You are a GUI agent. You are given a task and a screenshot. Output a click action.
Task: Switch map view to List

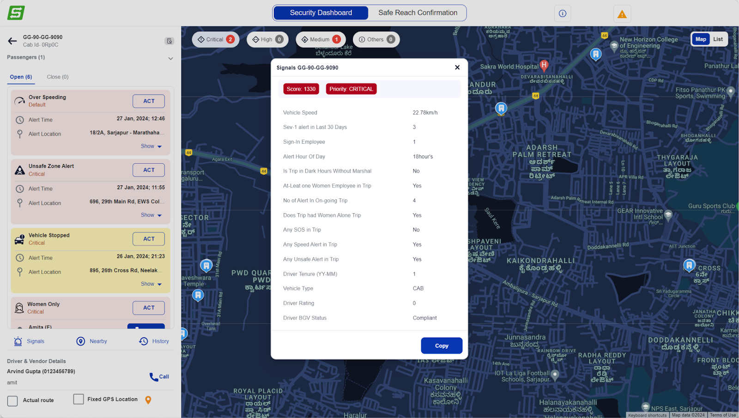[x=718, y=39]
